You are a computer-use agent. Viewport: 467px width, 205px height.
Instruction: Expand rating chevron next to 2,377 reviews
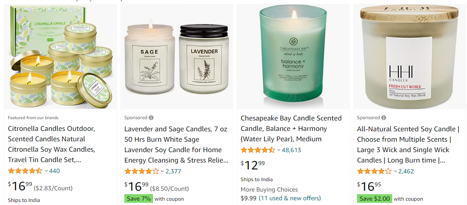[x=163, y=171]
